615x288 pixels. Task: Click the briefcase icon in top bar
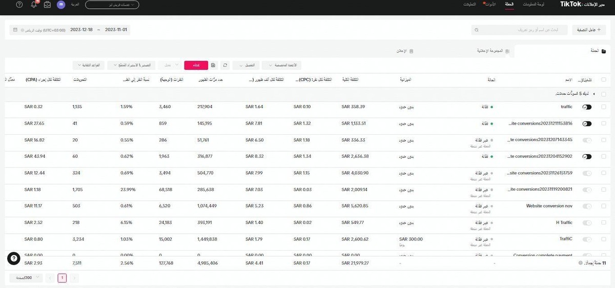[x=47, y=5]
